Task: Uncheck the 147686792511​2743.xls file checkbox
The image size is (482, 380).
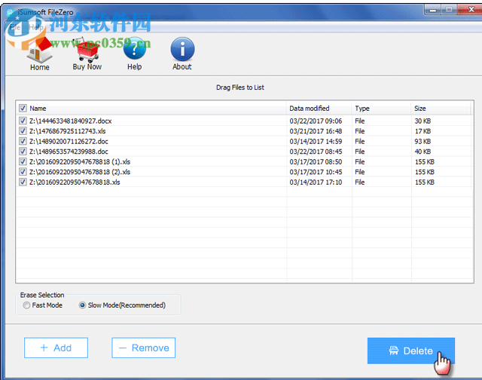Action: 23,130
